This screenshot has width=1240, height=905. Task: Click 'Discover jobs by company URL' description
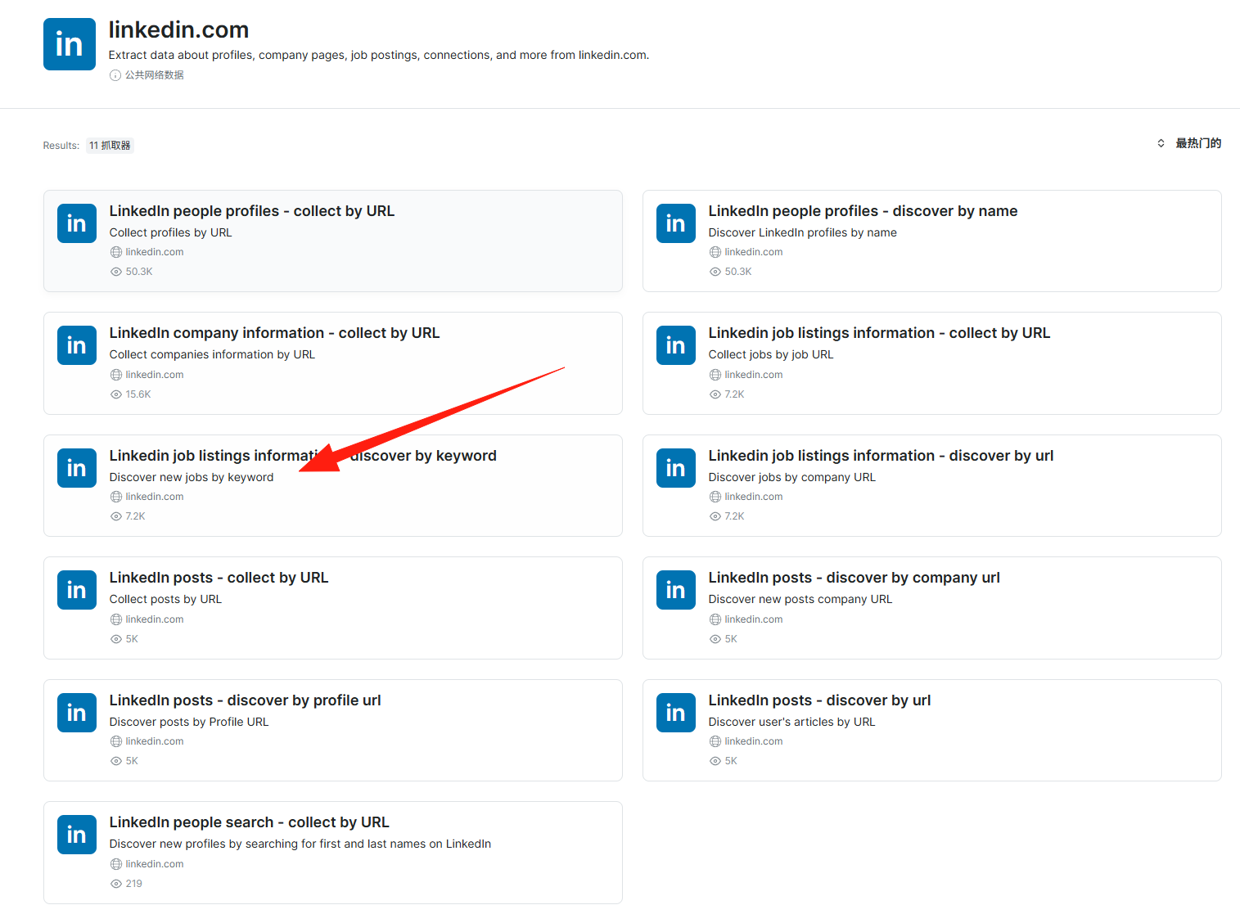[791, 477]
